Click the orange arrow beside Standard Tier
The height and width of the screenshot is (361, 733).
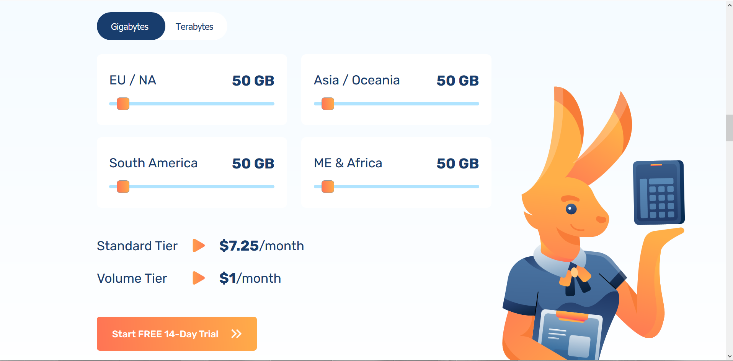[x=199, y=245]
